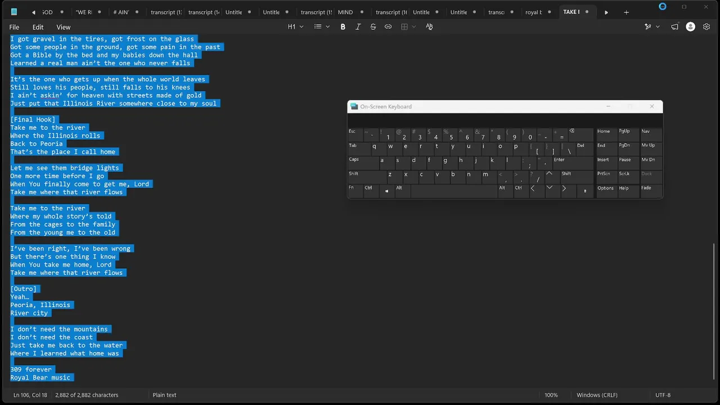Click the "100%" zoom level in status bar
The image size is (720, 405).
551,395
